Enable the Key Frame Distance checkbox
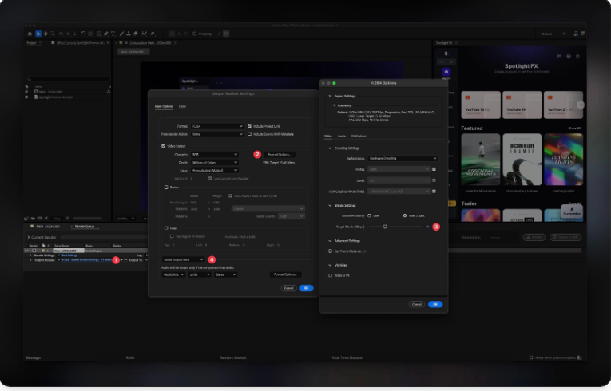This screenshot has height=391, width=611. point(331,251)
